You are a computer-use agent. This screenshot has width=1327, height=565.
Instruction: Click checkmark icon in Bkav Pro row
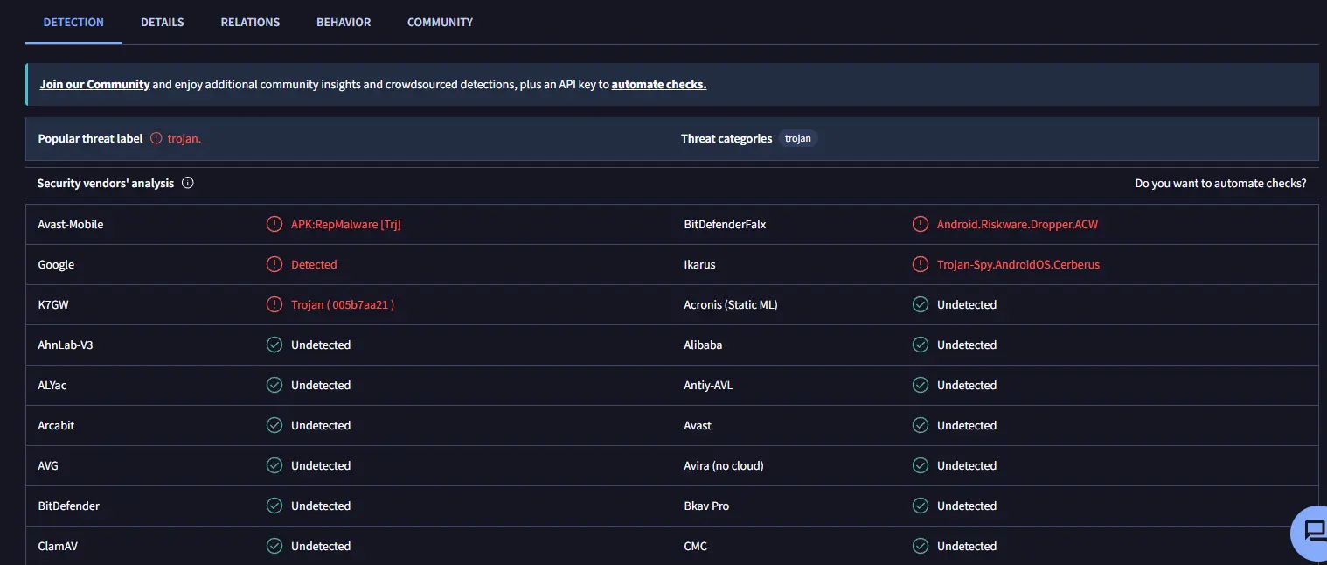tap(921, 506)
